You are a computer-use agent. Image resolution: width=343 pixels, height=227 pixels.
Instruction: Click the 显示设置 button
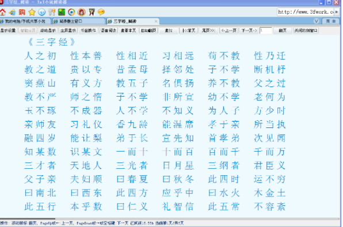pos(8,31)
